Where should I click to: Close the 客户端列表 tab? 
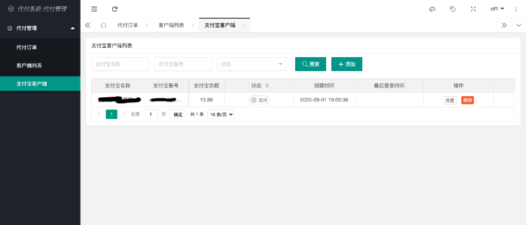tap(192, 26)
